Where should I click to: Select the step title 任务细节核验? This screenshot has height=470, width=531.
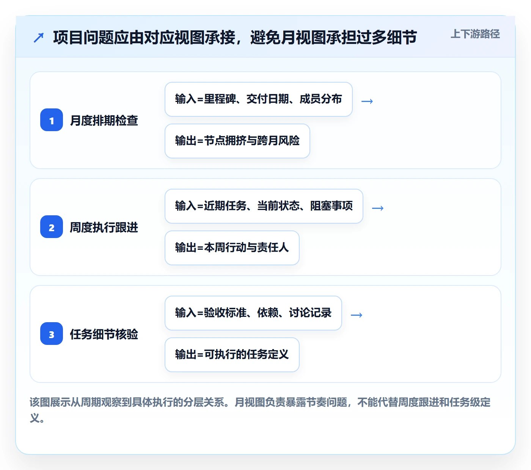[104, 334]
